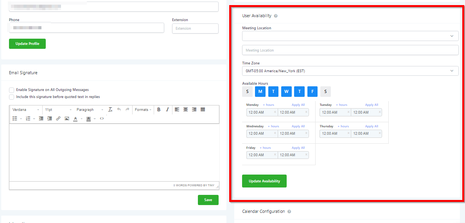Image resolution: width=465 pixels, height=223 pixels.
Task: Click the bullet list icon
Action: click(15, 118)
